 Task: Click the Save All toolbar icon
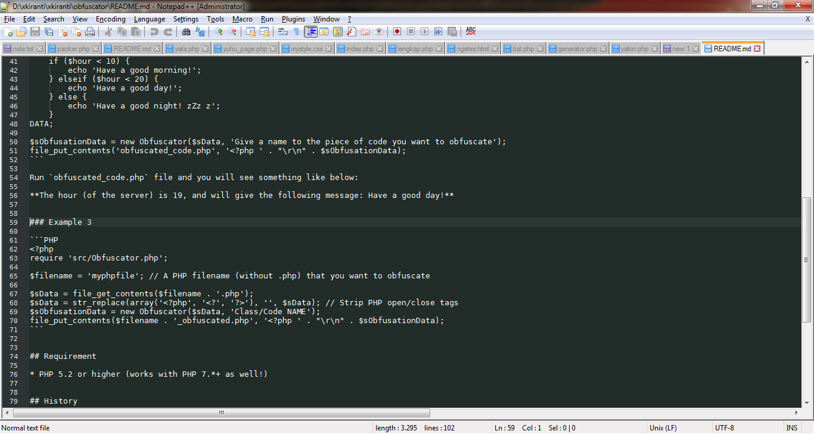pyautogui.click(x=49, y=32)
